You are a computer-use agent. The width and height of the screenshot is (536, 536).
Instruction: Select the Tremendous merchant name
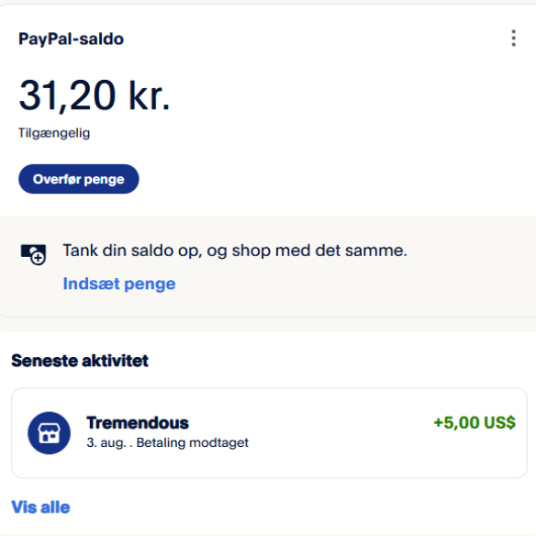pyautogui.click(x=138, y=423)
